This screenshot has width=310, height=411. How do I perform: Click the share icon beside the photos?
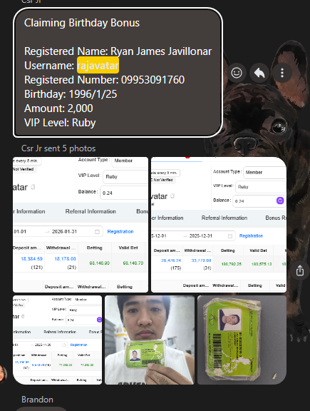[300, 270]
